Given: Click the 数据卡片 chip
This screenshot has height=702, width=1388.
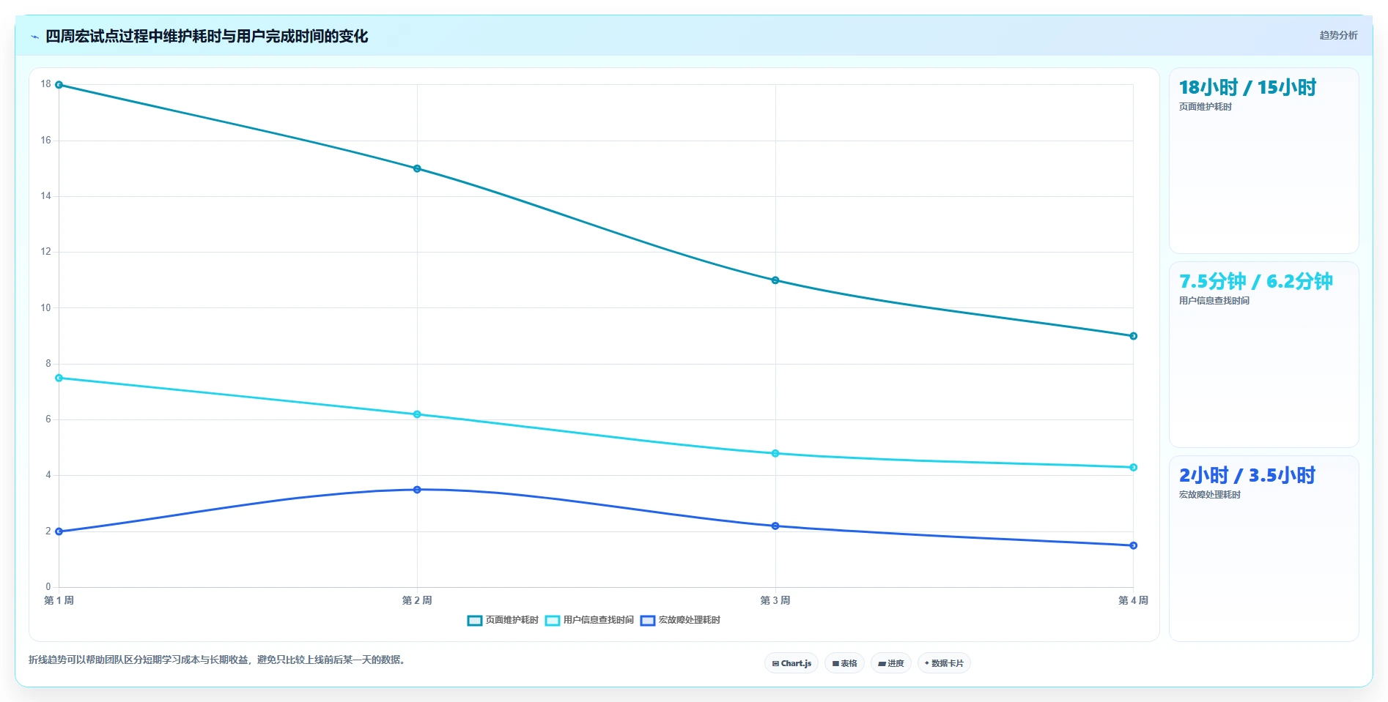Looking at the screenshot, I should point(944,663).
